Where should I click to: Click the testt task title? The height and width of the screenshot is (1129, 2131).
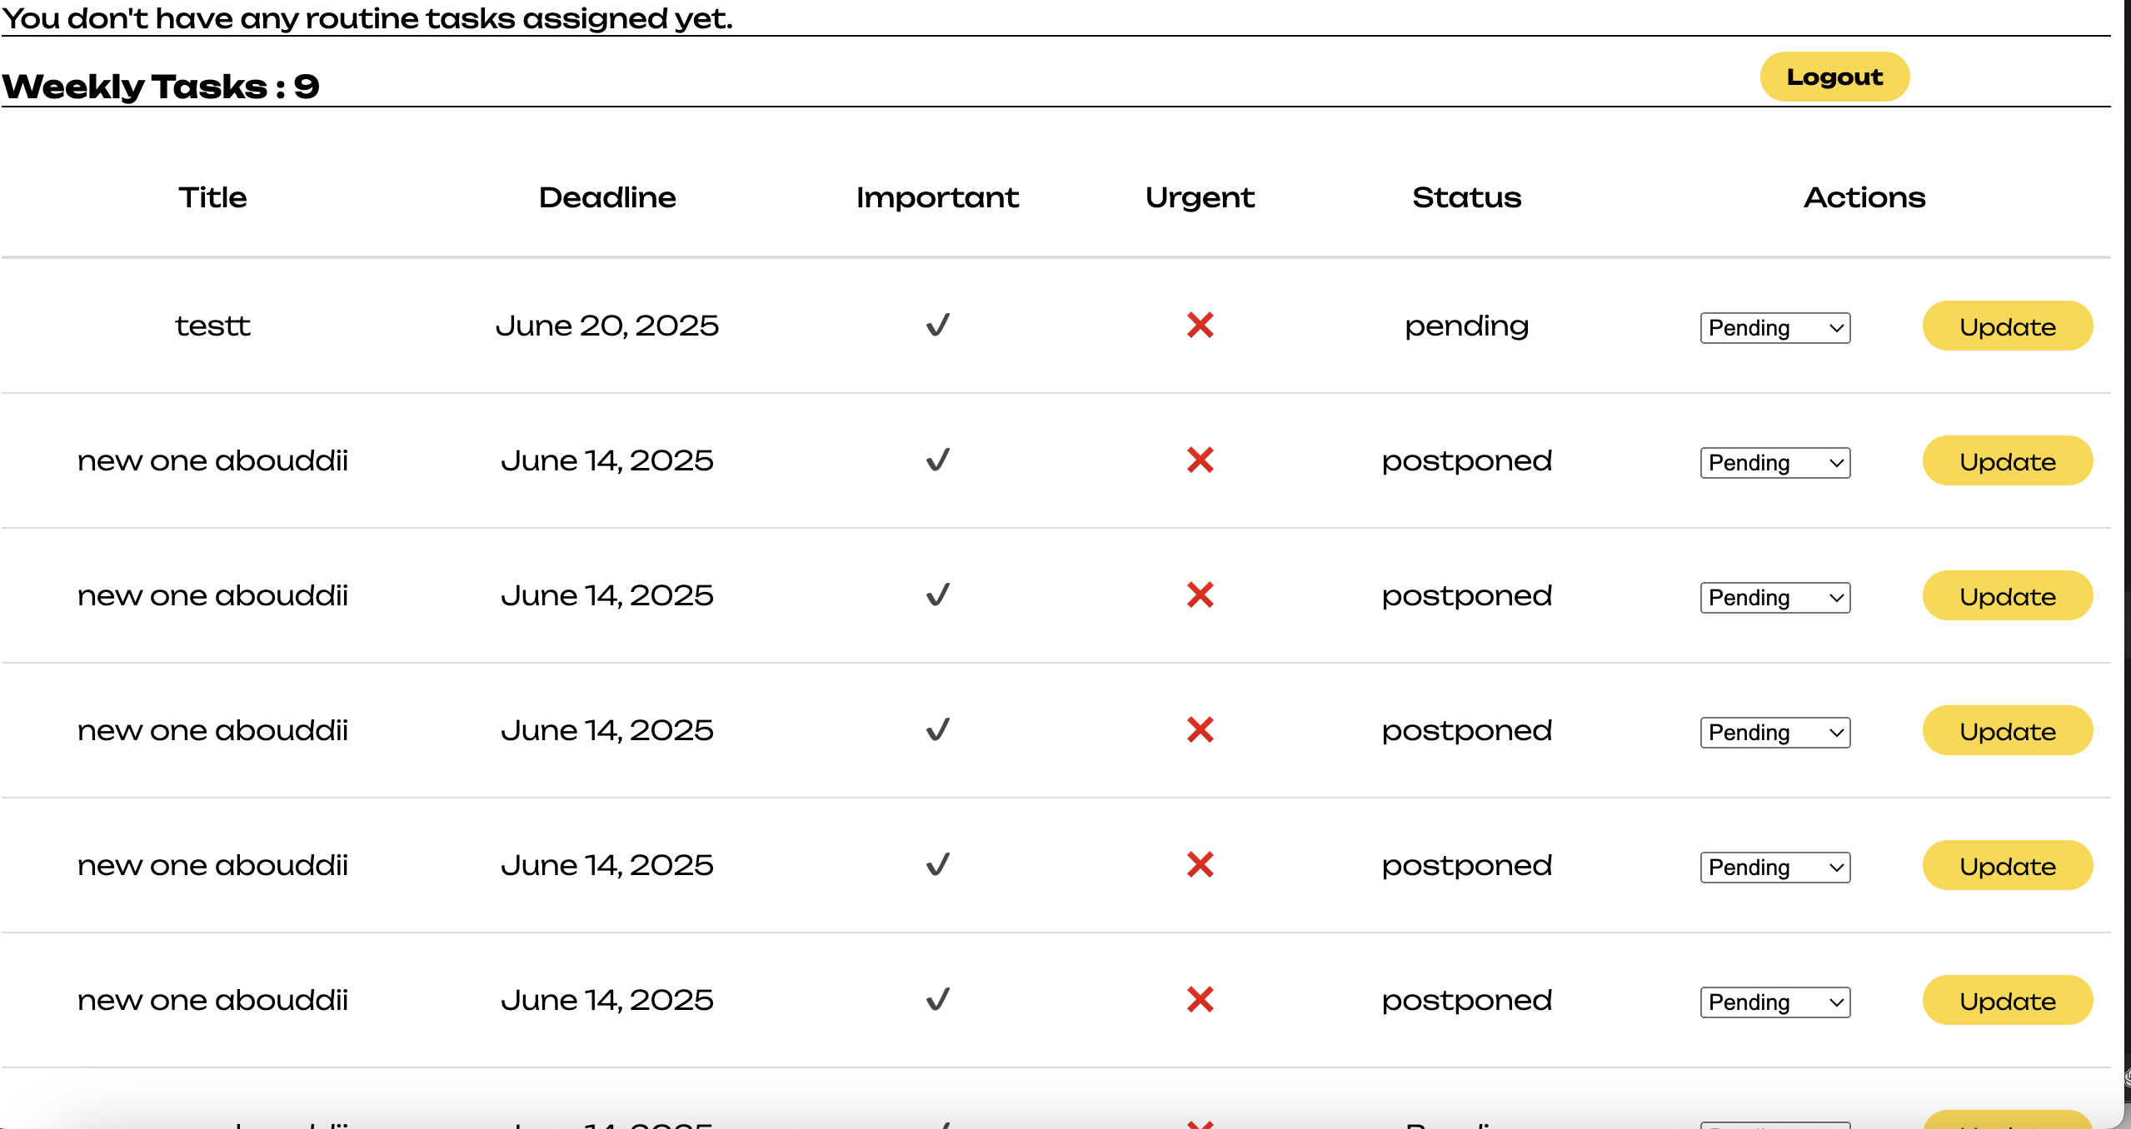pos(212,326)
